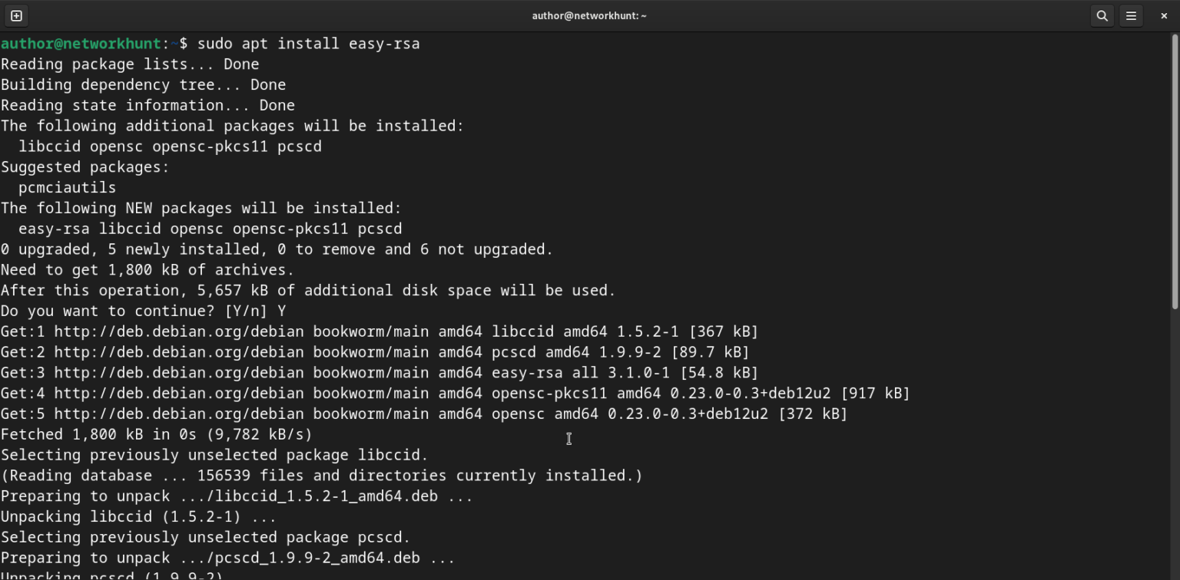Open the terminal options menu icon
1180x580 pixels.
click(1131, 15)
